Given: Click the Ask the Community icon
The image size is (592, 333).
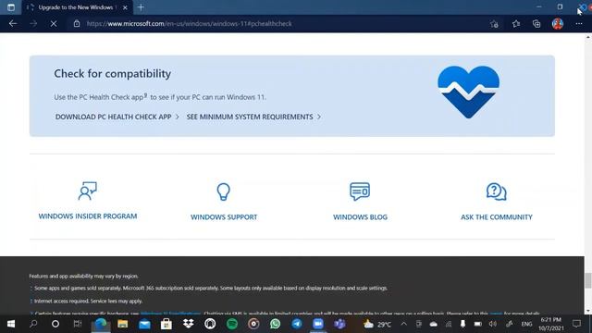Looking at the screenshot, I should 497,191.
